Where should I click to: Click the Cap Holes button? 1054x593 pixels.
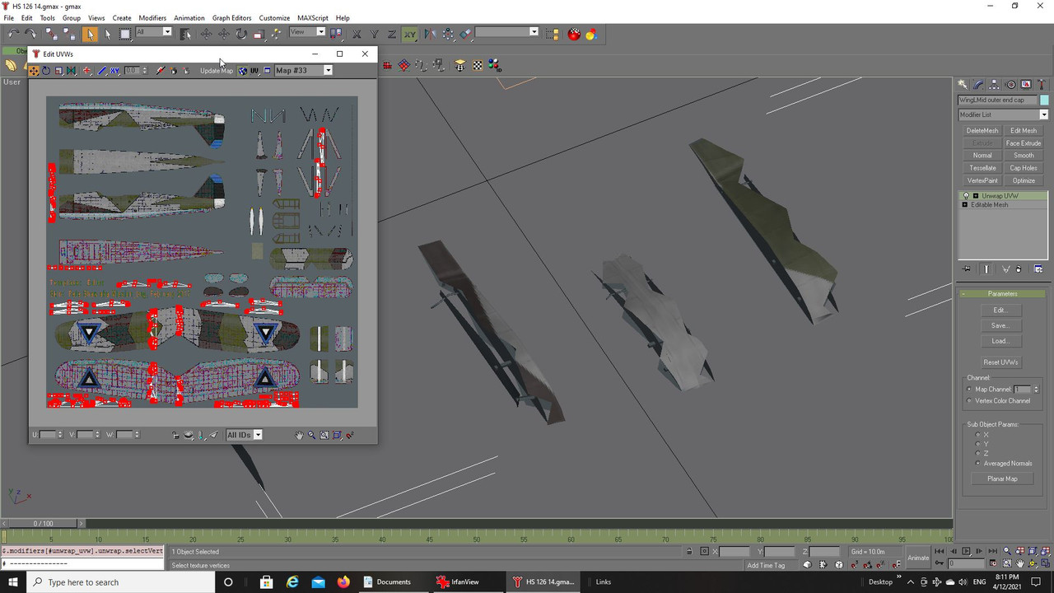coord(1024,168)
